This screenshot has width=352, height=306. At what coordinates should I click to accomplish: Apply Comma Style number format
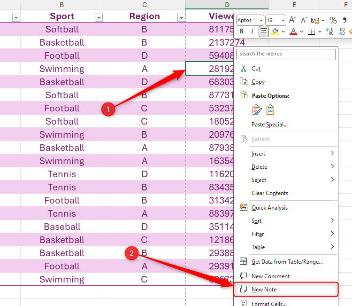pyautogui.click(x=344, y=20)
